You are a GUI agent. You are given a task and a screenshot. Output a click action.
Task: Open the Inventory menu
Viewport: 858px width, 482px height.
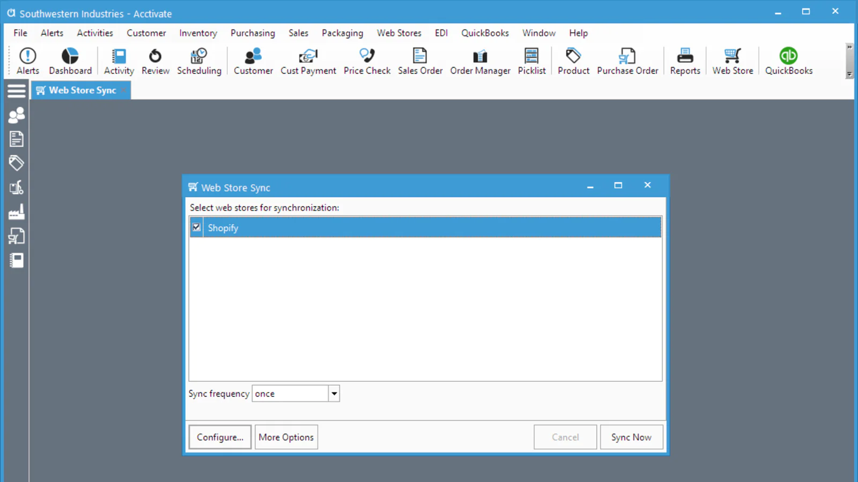[x=198, y=33]
